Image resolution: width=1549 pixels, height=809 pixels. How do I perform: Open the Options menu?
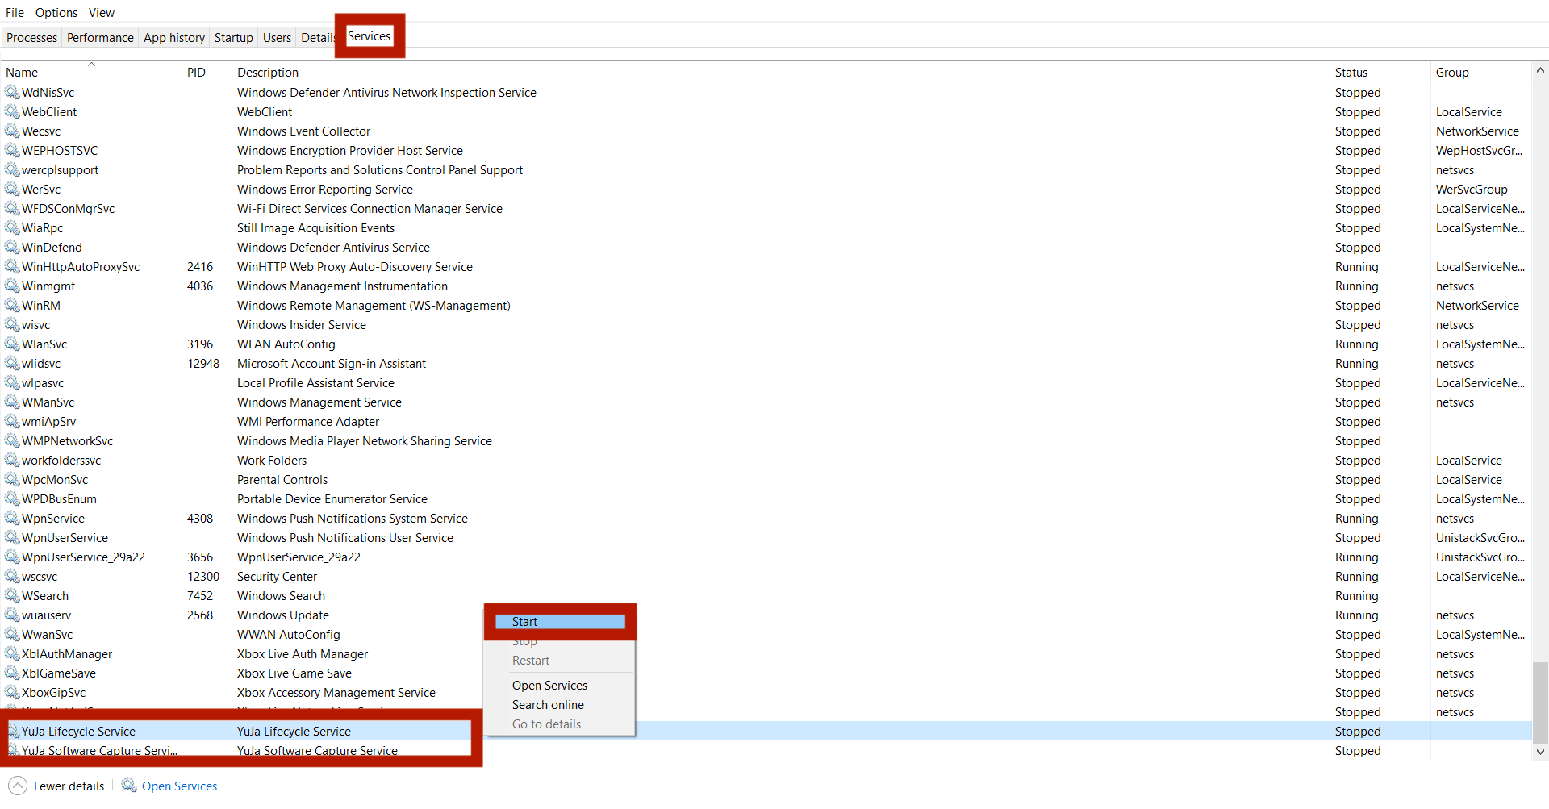point(56,13)
